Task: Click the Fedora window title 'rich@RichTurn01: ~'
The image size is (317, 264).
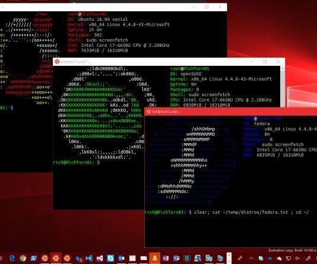Action: tap(167, 112)
